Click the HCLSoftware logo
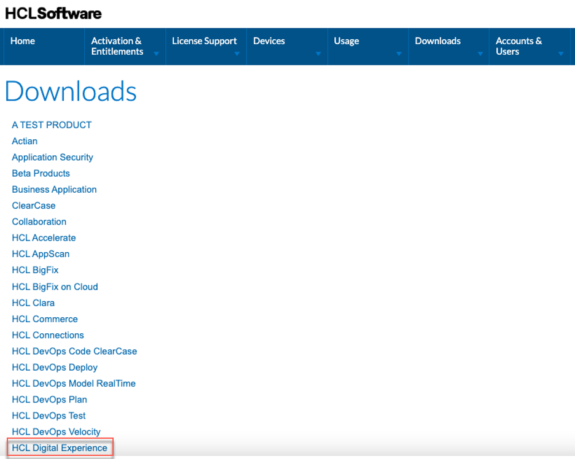The width and height of the screenshot is (575, 459). pos(53,12)
